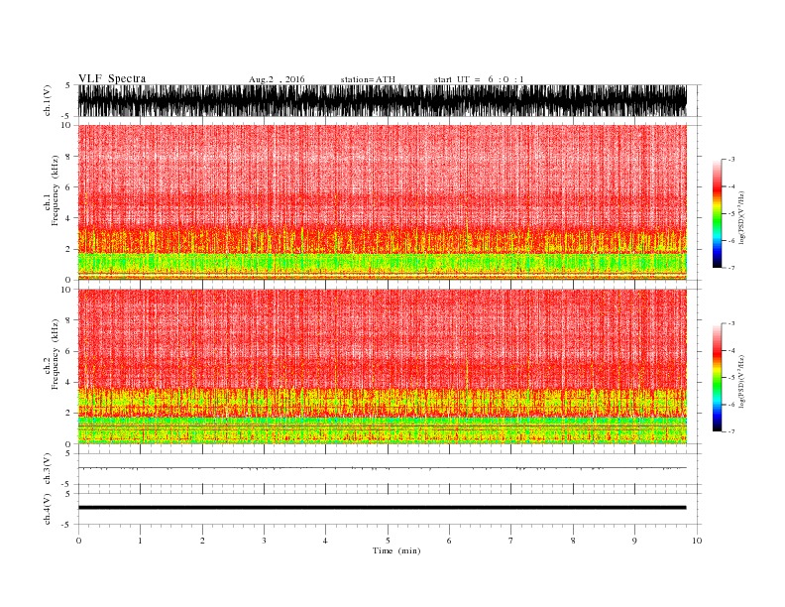Click inside the ch.2 frequency spectrogram
The width and height of the screenshot is (785, 607).
coord(382,367)
